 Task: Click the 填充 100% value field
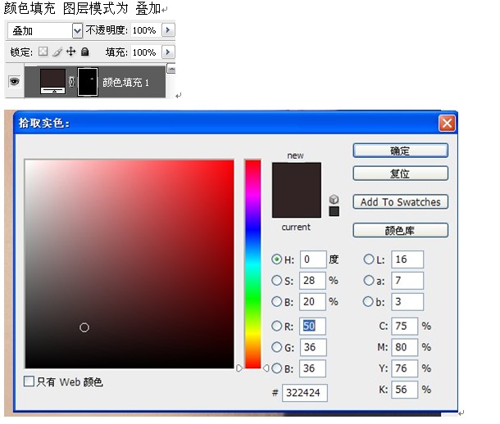click(146, 52)
